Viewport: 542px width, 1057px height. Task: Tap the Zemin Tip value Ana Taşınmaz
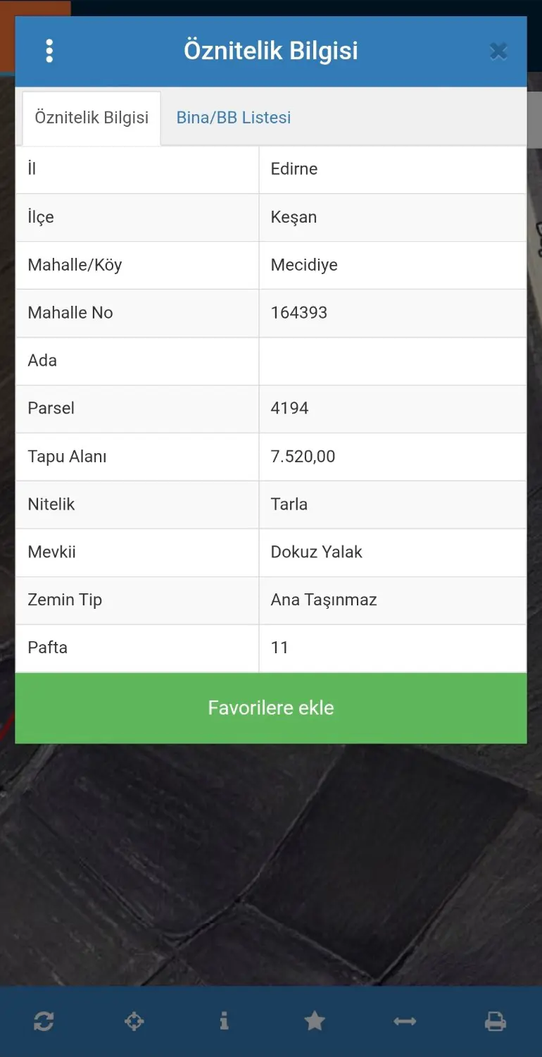(x=324, y=600)
